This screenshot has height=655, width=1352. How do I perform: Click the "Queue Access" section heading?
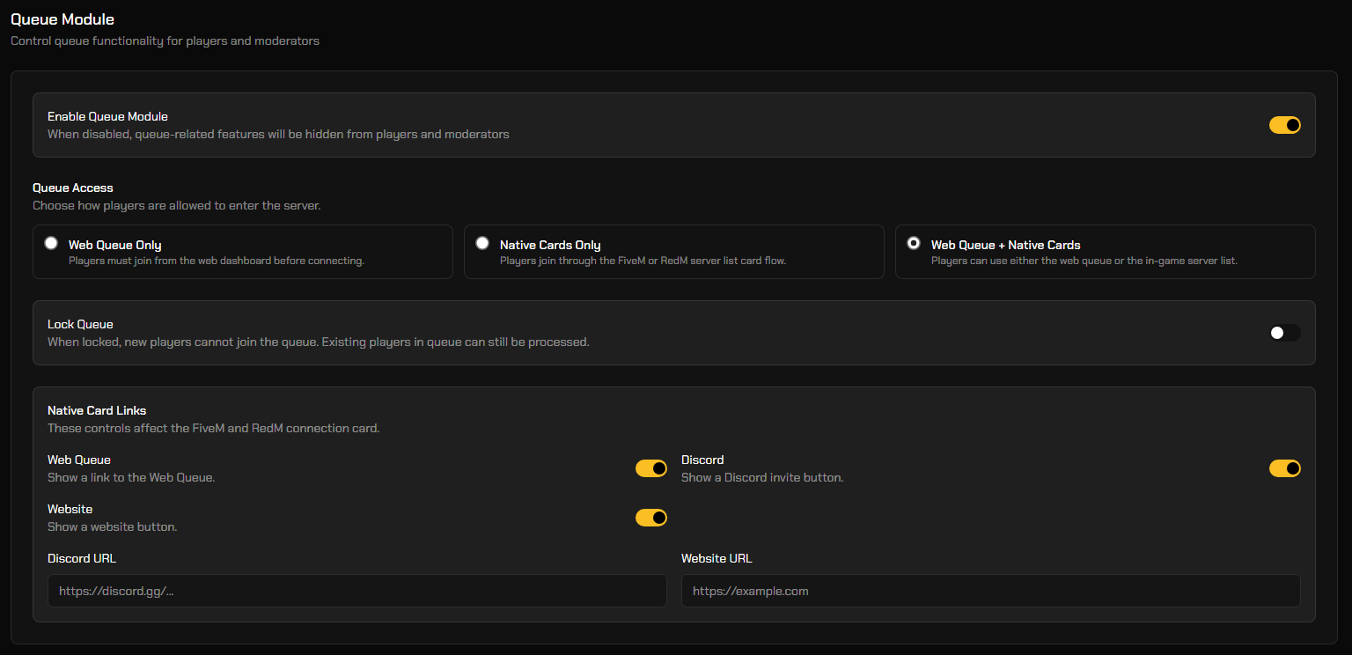[73, 188]
